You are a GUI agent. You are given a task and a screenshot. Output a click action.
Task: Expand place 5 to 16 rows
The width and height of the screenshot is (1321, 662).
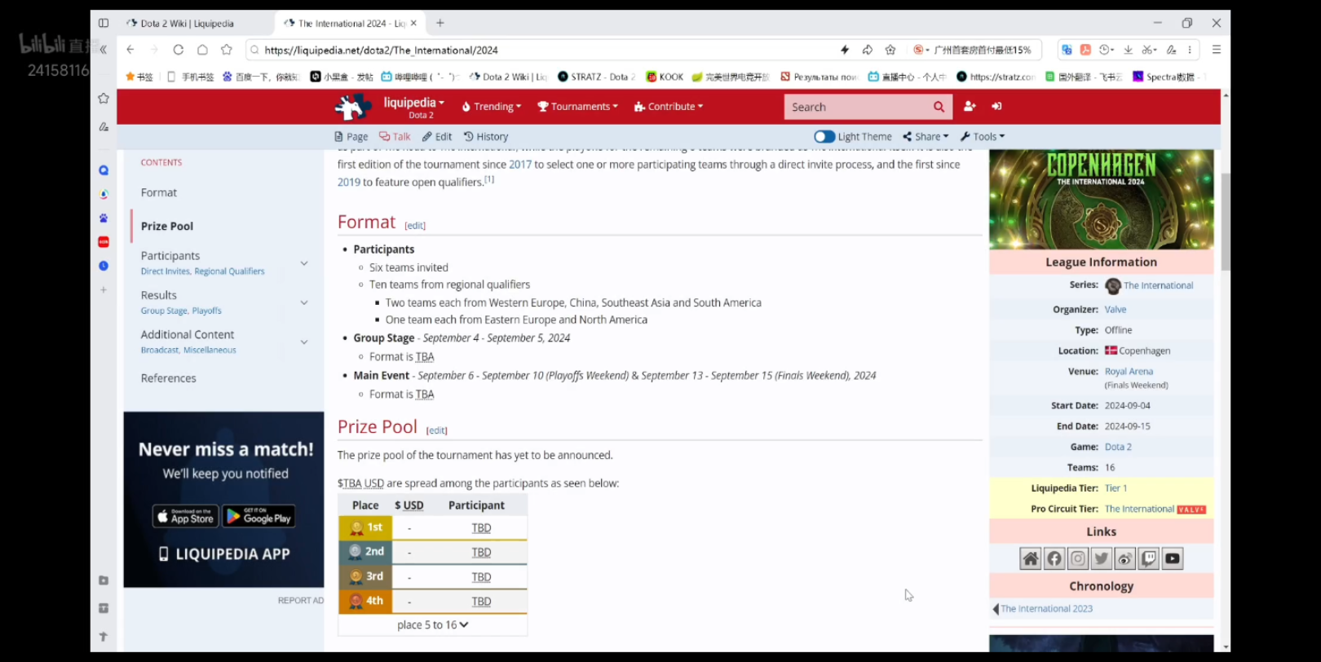(432, 625)
